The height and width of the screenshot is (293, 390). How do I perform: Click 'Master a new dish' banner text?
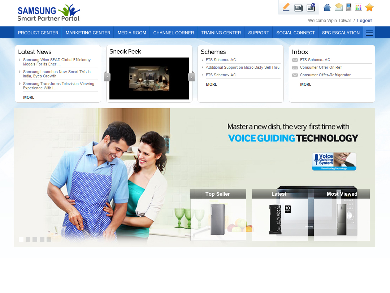point(288,127)
